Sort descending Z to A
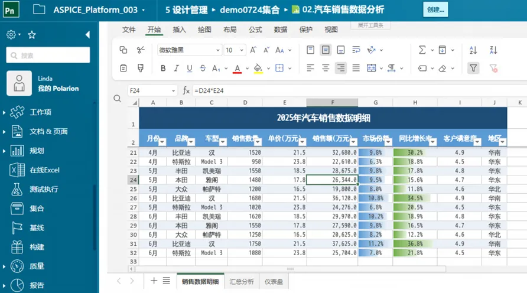The width and height of the screenshot is (527, 293). tap(493, 50)
